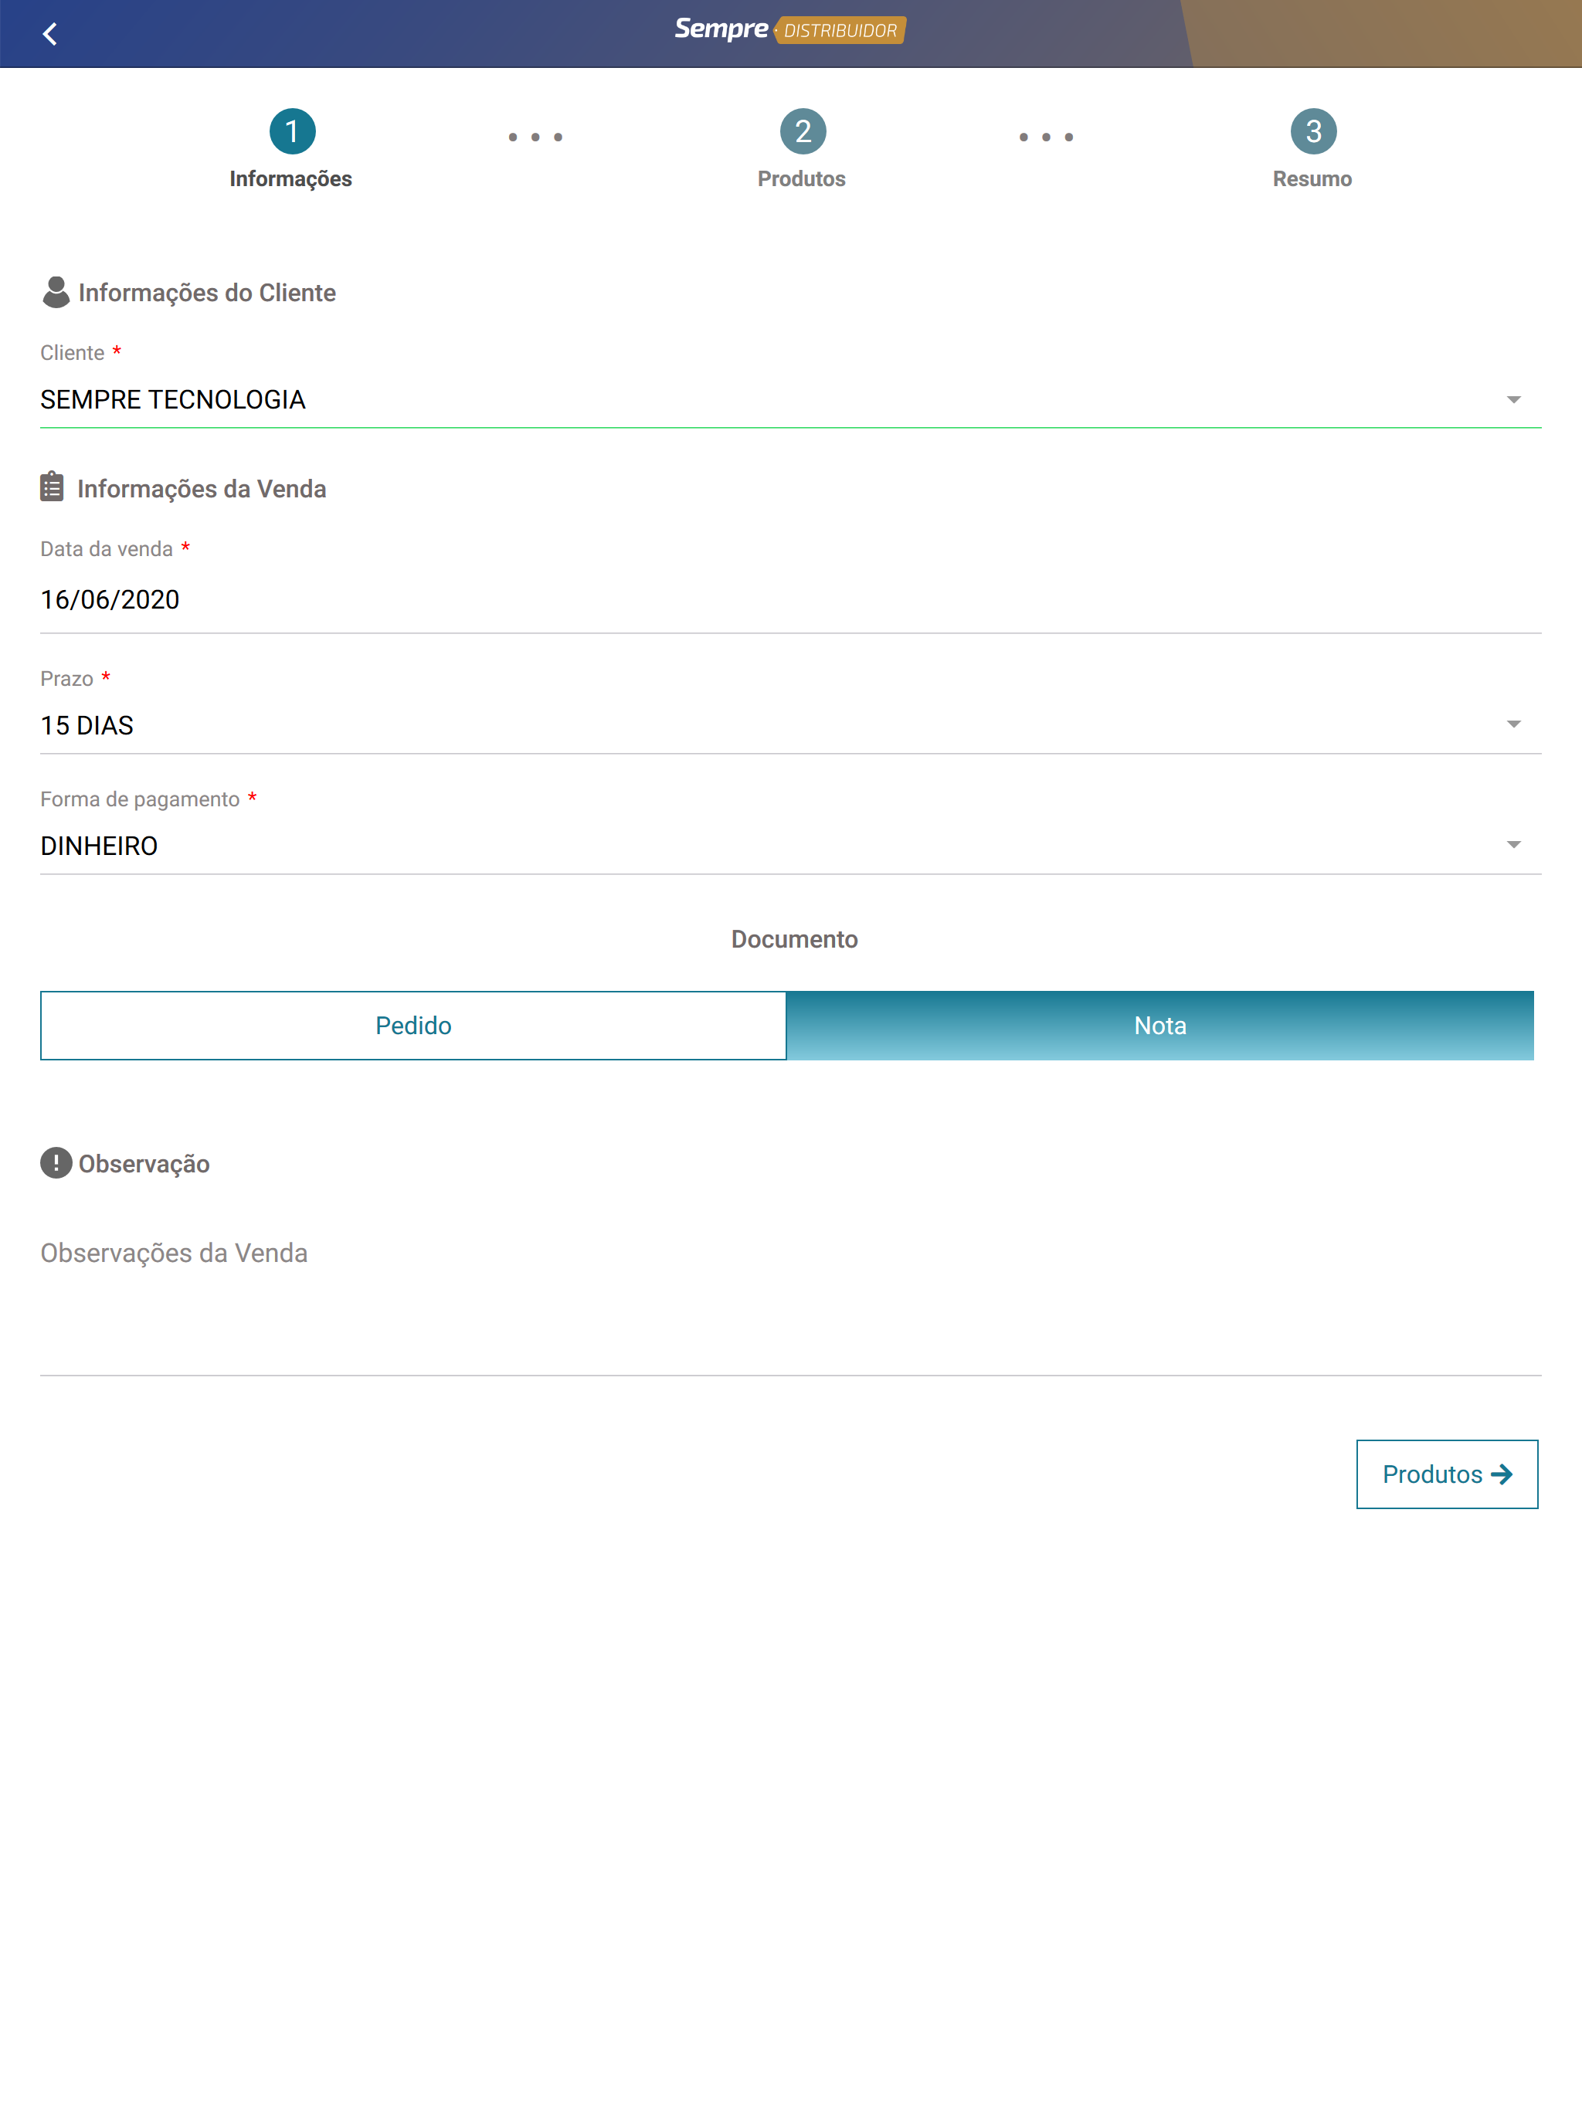Click the 15 DIAS prazo value
Viewport: 1582px width, 2110px height.
[x=87, y=726]
